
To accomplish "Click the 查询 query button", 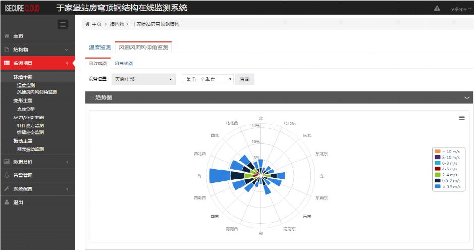I will (x=244, y=79).
